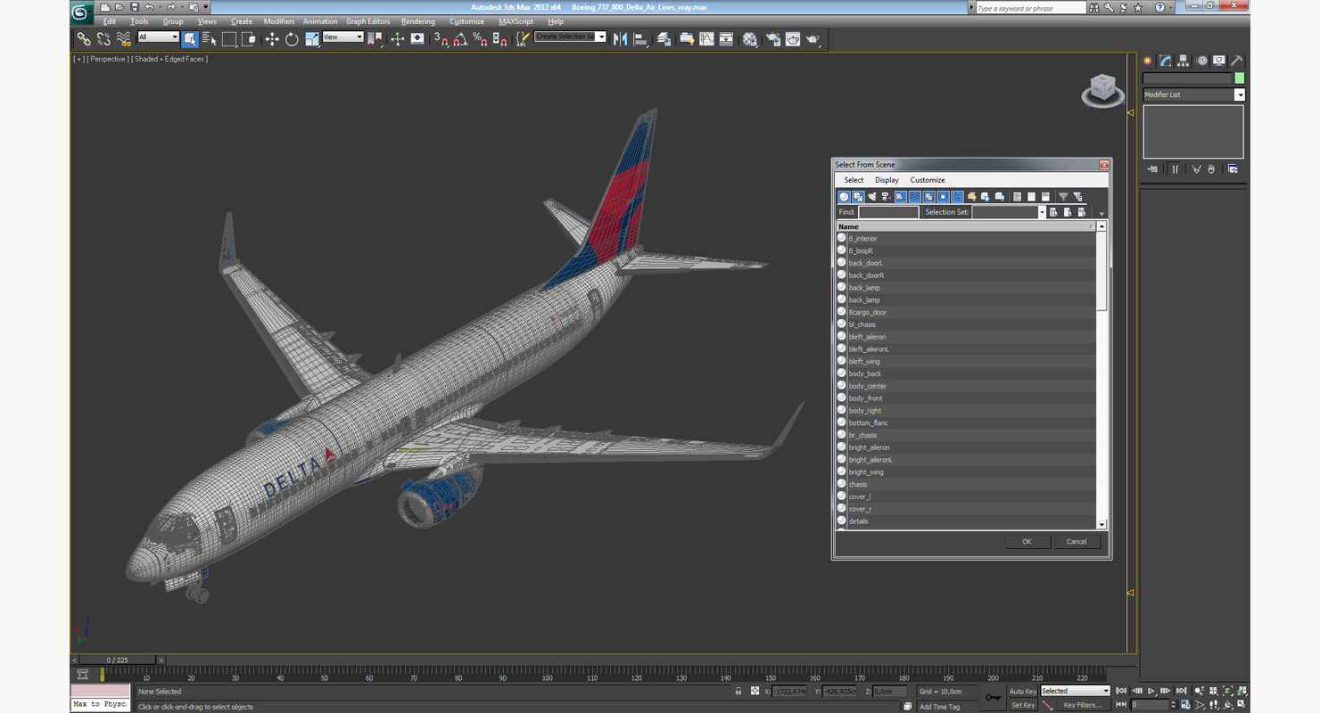
Task: Open Key Filters button
Action: tap(1082, 705)
